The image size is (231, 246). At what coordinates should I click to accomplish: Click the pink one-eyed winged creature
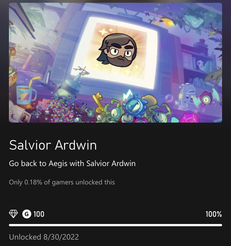pos(206,98)
